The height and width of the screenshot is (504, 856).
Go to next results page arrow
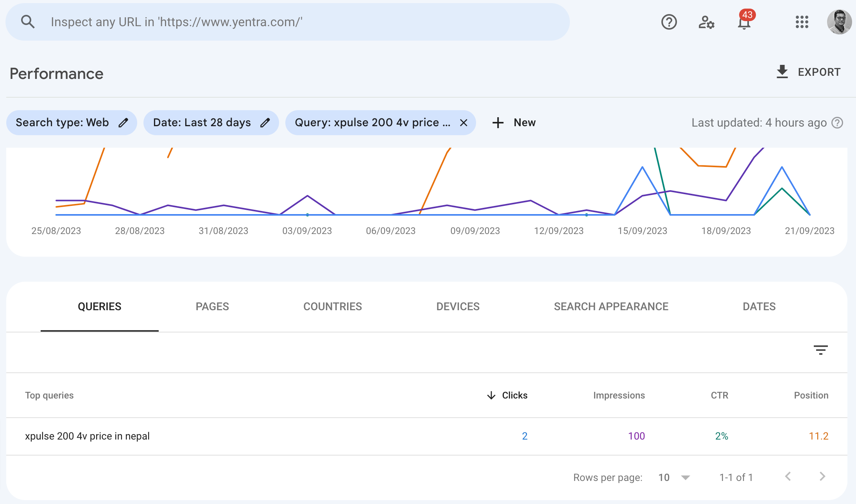click(x=822, y=477)
